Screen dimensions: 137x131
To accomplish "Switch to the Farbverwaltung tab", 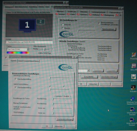I will pos(115,12).
